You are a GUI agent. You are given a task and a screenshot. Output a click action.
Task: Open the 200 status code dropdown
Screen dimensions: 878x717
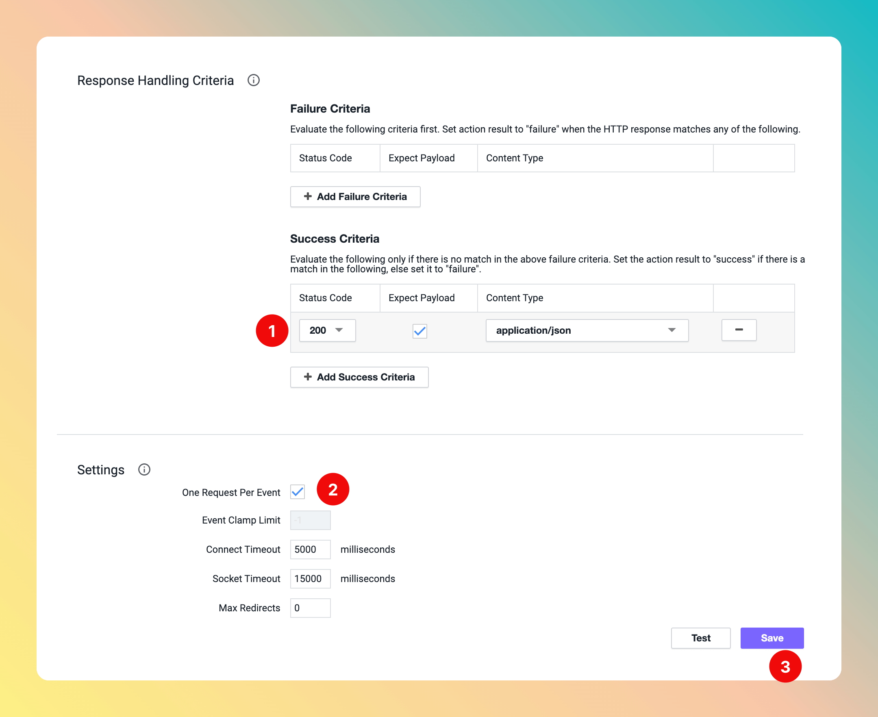(x=327, y=330)
